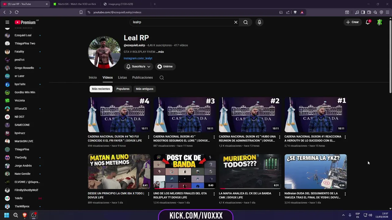Sort videos by Más recientes
Screen dimensions: 392x220
coord(101,89)
